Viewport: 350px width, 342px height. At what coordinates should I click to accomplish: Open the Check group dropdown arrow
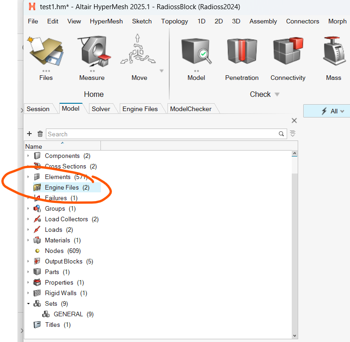click(277, 95)
